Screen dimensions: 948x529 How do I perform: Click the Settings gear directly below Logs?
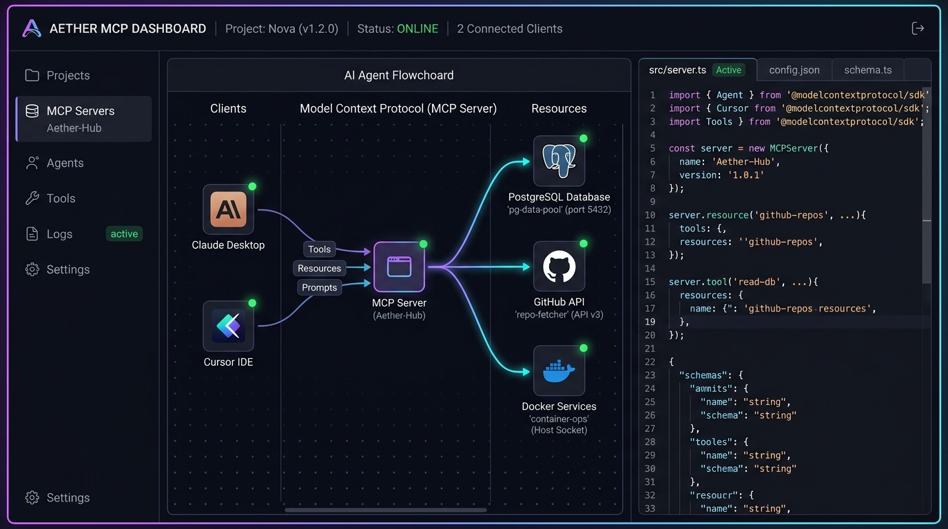(32, 269)
